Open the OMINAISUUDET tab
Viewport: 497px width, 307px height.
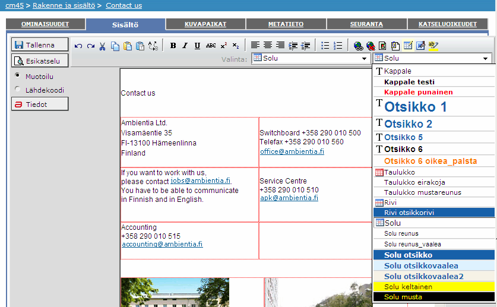coord(45,24)
